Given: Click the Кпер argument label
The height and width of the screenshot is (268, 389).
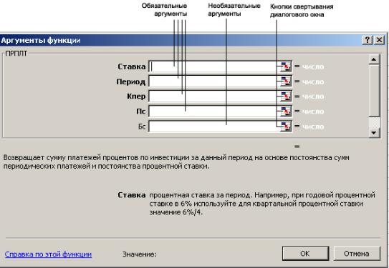Looking at the screenshot, I should (x=136, y=96).
